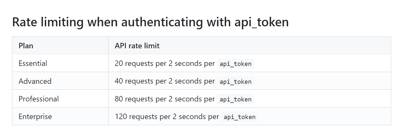Click the 'Professional' plan cell
The width and height of the screenshot is (404, 131).
tap(60, 99)
